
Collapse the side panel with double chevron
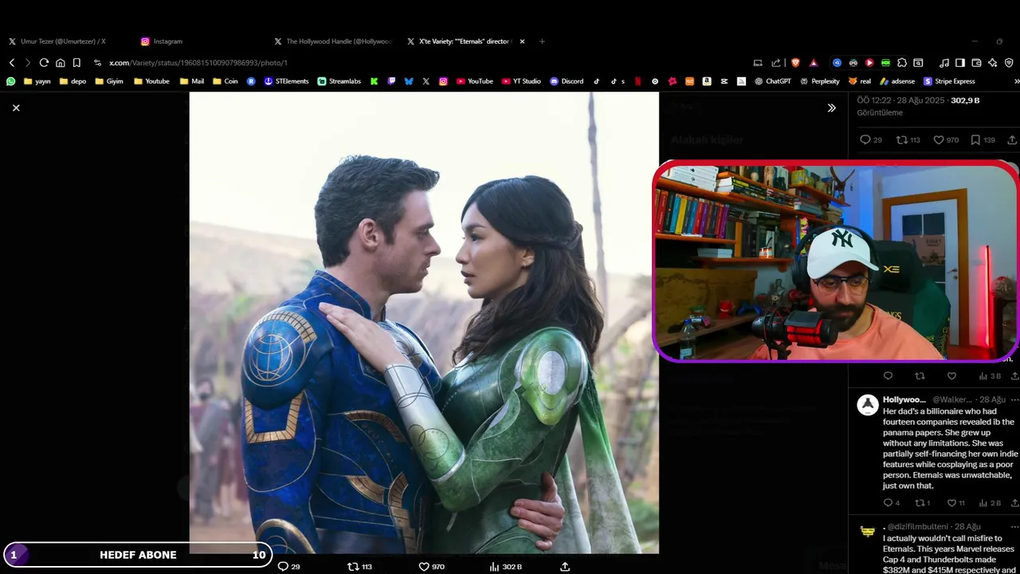coord(831,108)
